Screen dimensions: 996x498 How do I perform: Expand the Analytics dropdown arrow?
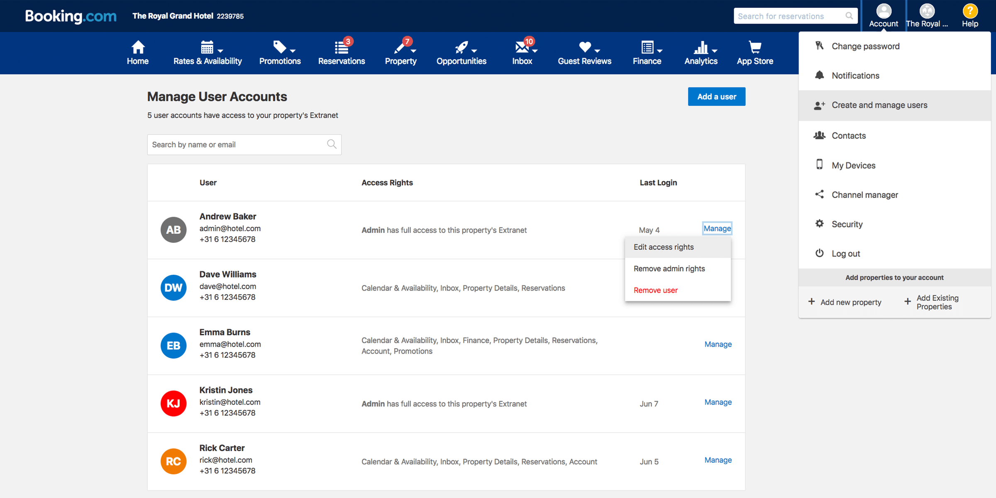point(714,51)
